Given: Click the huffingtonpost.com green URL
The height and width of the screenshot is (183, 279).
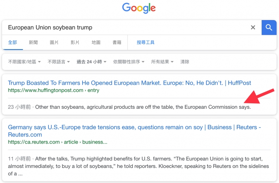Looking at the screenshot, I should point(53,90).
